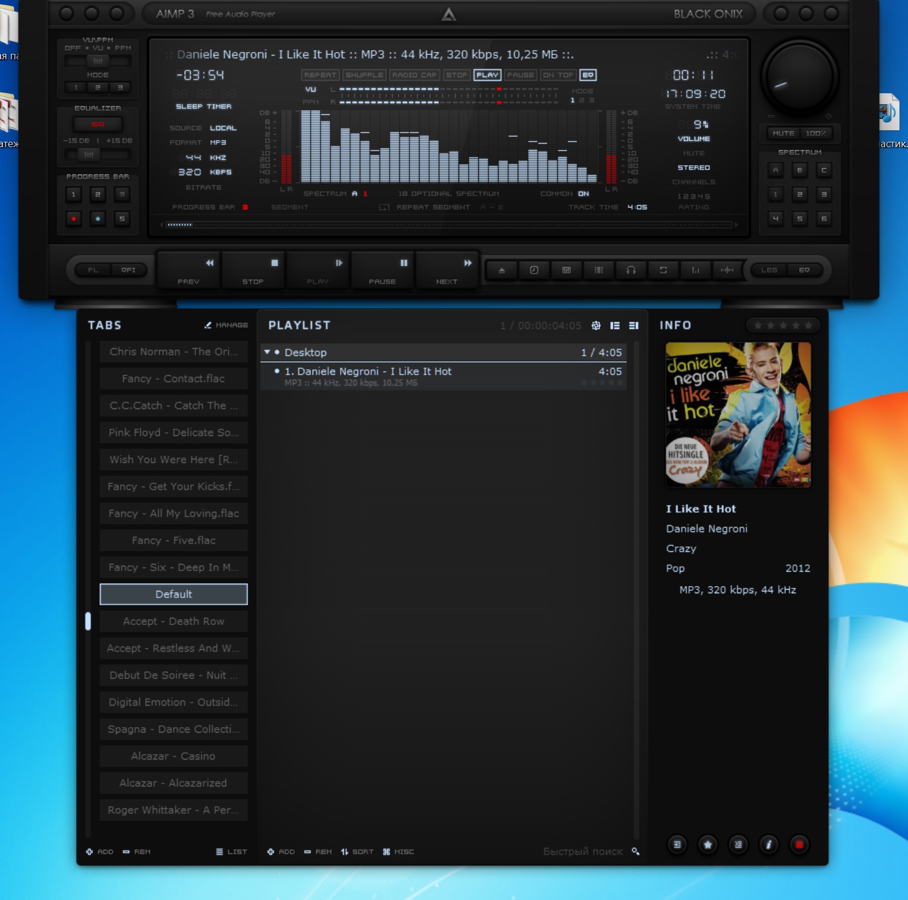Remove a tab via tabs REM
Viewport: 908px width, 900px height.
[137, 852]
